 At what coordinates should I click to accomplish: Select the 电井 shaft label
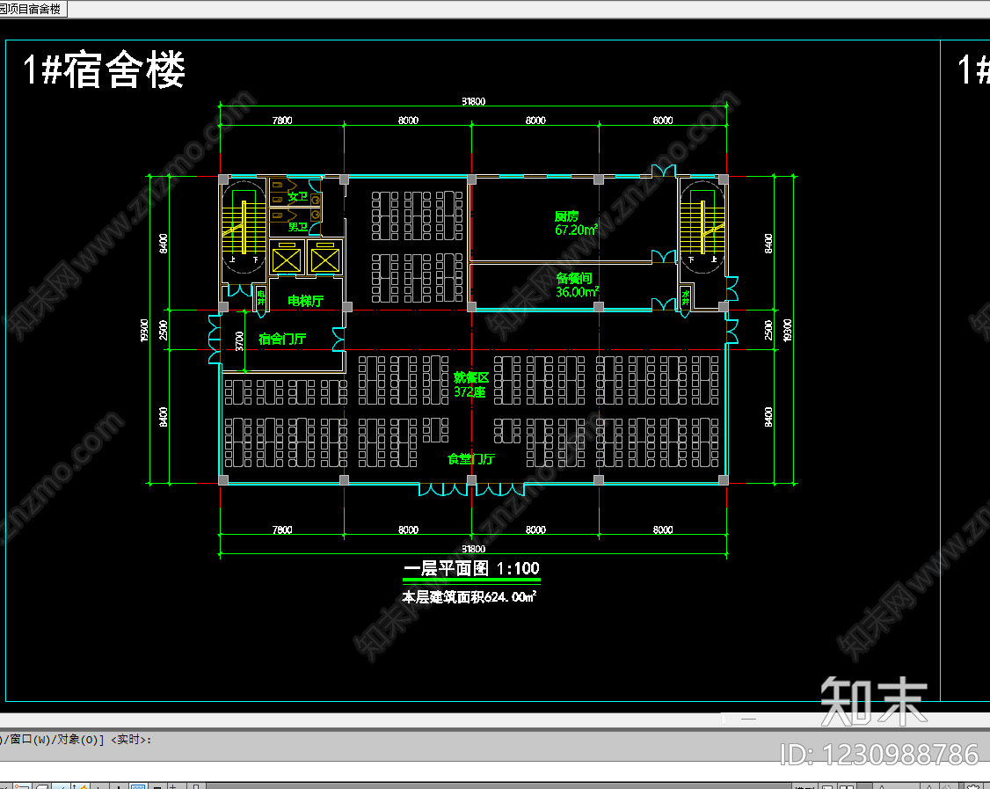click(x=261, y=298)
